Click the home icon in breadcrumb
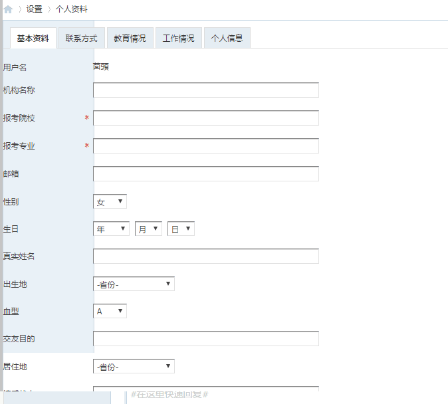 coord(8,9)
